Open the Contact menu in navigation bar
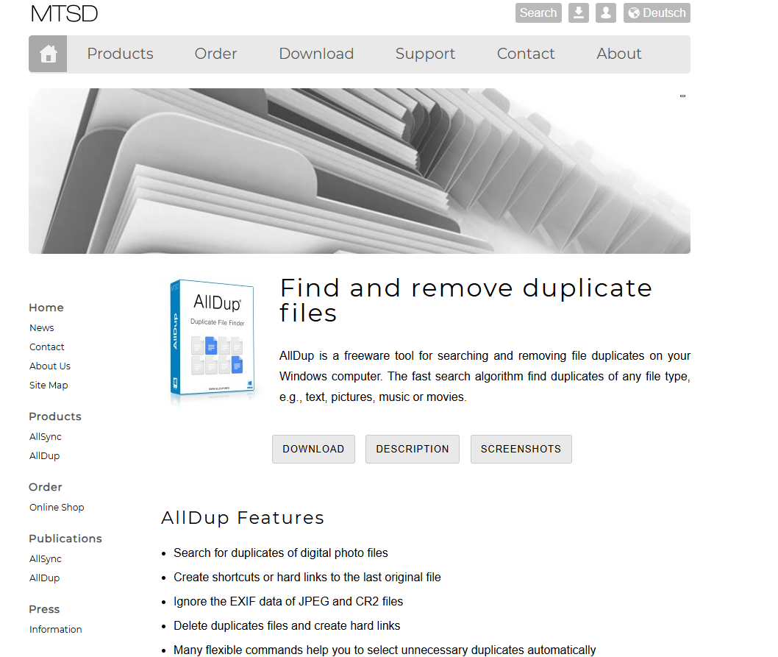 pyautogui.click(x=526, y=54)
